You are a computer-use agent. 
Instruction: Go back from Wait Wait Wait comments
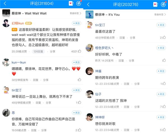click(x=5, y=4)
